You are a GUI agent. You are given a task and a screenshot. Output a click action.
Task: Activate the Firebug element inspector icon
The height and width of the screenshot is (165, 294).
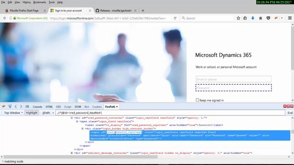(10, 106)
